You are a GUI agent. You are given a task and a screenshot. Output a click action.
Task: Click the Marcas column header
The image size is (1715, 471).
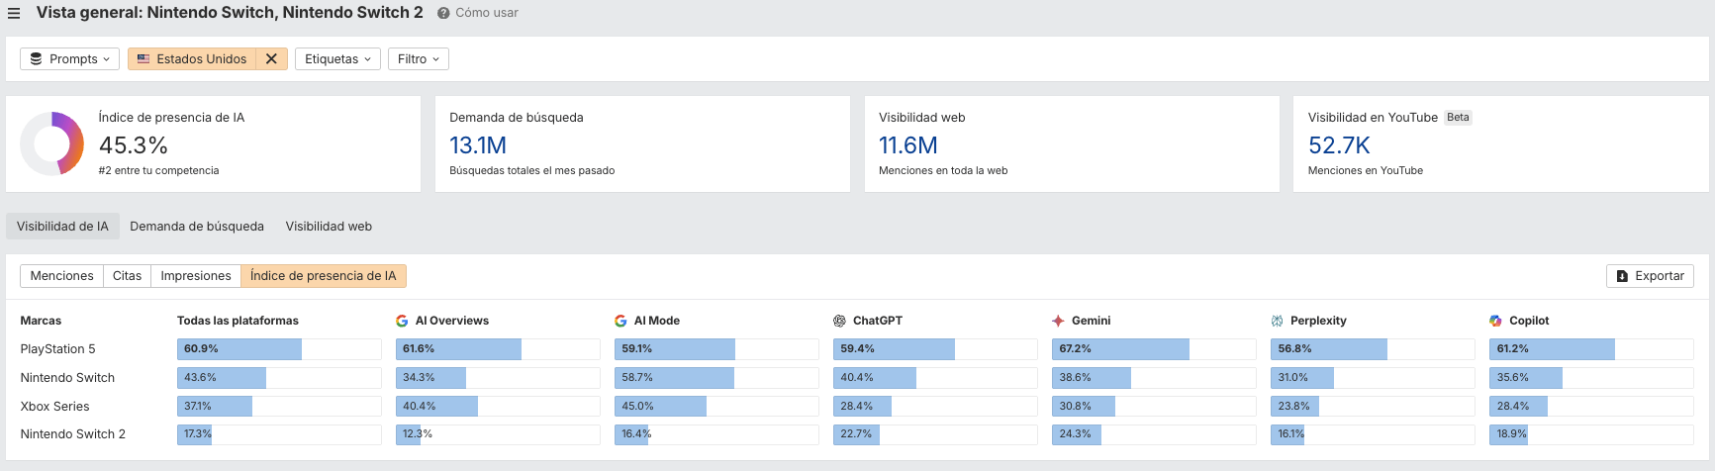pos(41,321)
